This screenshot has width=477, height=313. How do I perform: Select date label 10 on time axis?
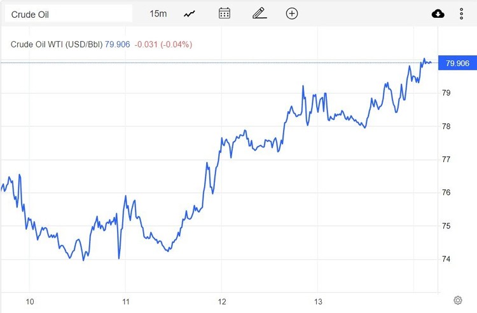tap(29, 300)
